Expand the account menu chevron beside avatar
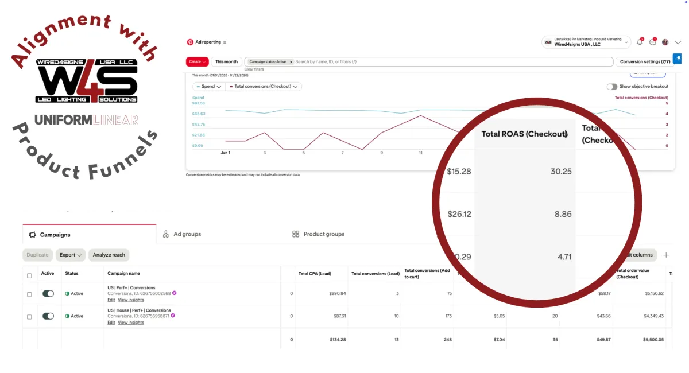Viewport: 689px width, 373px height. (678, 42)
